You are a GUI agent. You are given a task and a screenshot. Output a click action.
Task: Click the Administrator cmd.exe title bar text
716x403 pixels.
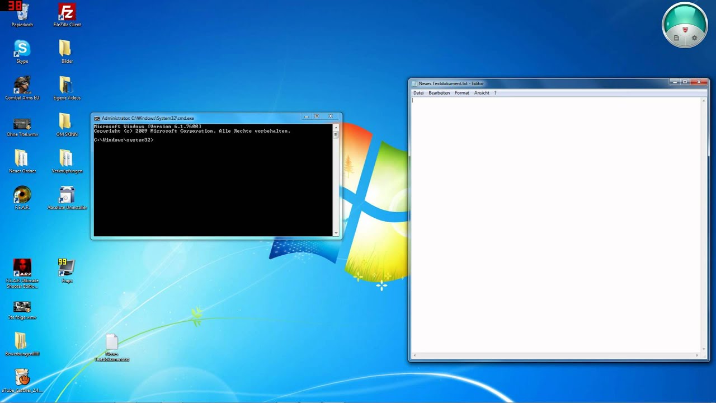(148, 118)
